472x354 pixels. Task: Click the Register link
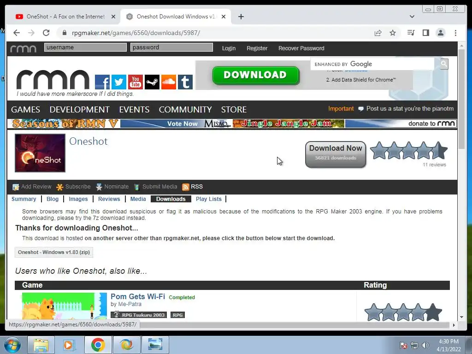pyautogui.click(x=257, y=48)
